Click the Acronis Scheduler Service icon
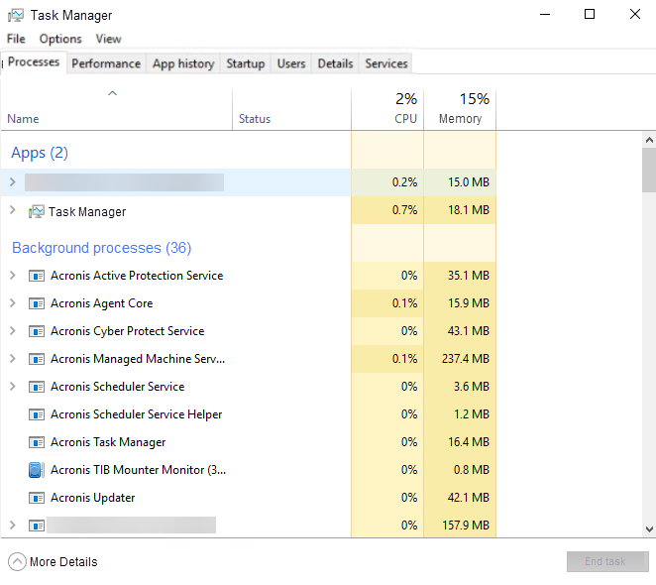This screenshot has width=656, height=585. 37,387
